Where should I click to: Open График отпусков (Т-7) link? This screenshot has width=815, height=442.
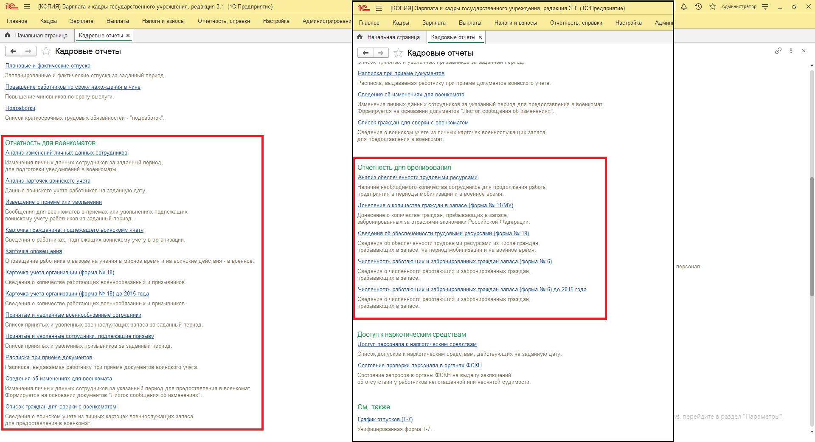[x=385, y=419]
